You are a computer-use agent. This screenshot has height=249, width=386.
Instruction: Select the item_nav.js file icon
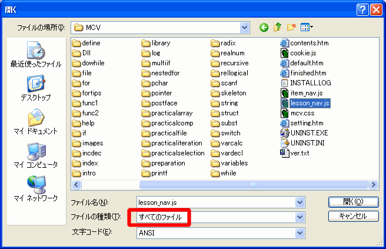[284, 93]
